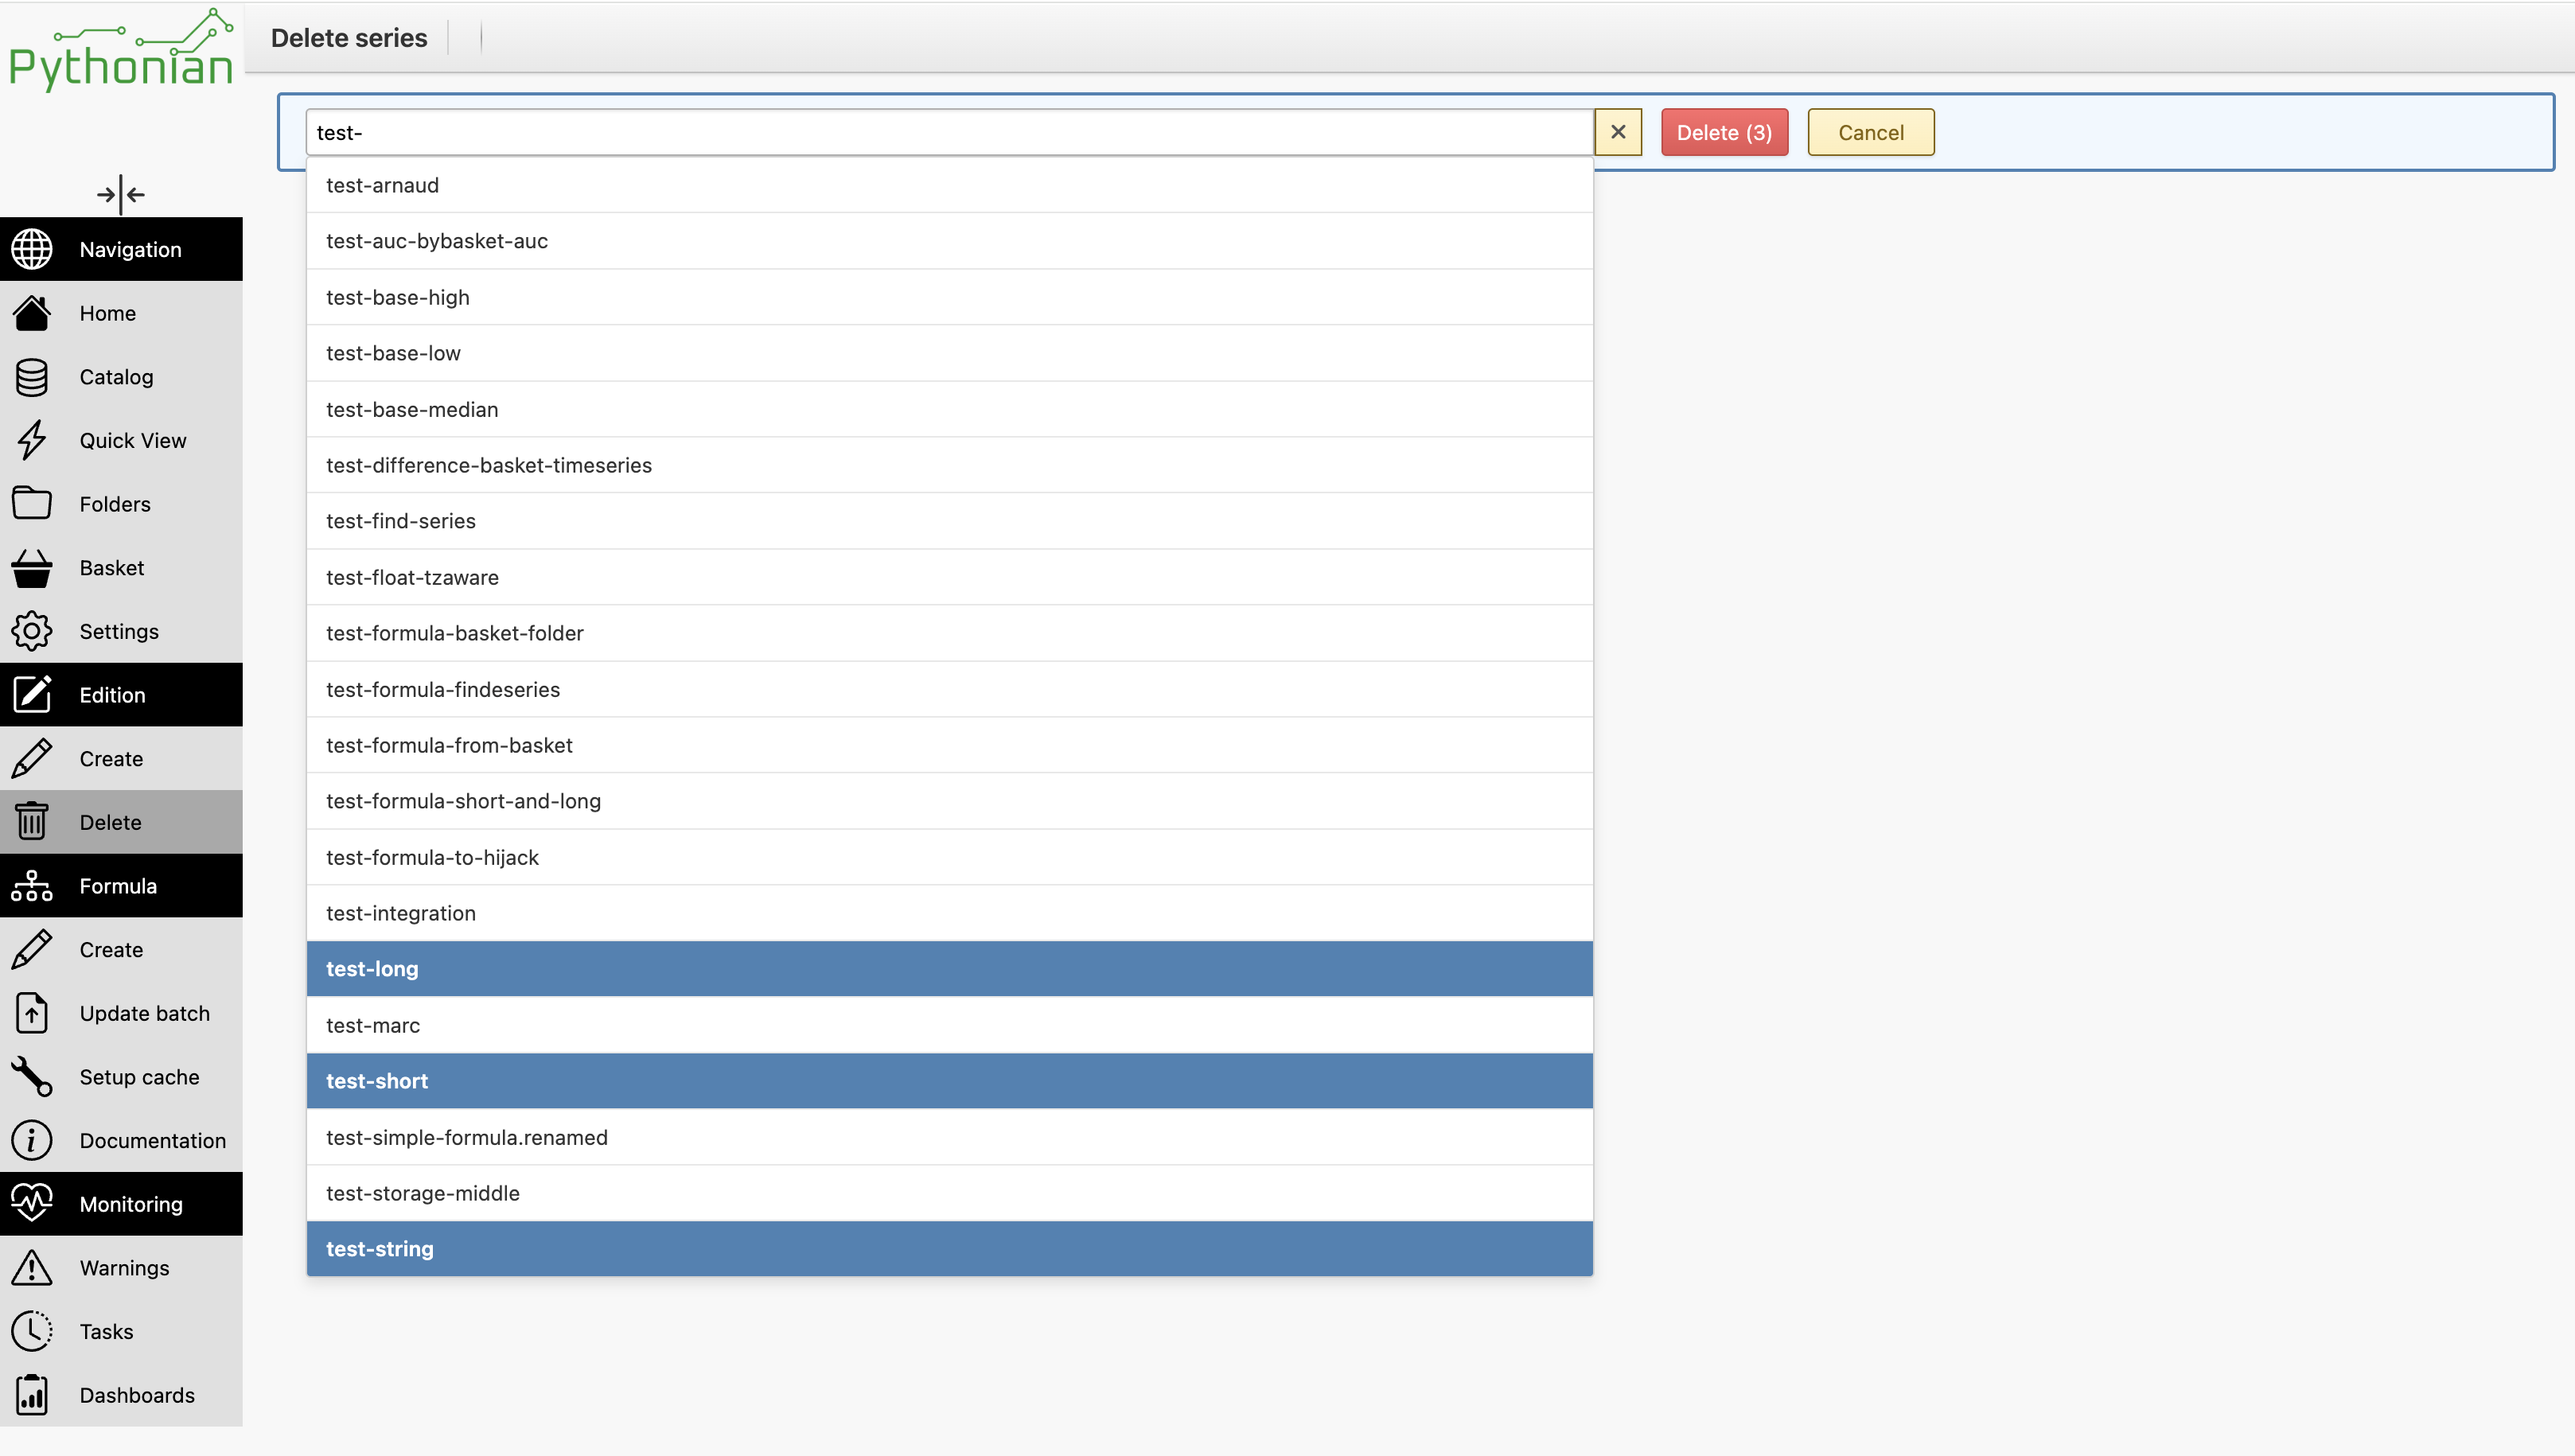Click the pencil icon beside Create under Edition
Viewport: 2575px width, 1456px height.
(32, 758)
